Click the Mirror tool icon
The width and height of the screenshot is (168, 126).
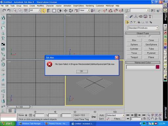153,10
